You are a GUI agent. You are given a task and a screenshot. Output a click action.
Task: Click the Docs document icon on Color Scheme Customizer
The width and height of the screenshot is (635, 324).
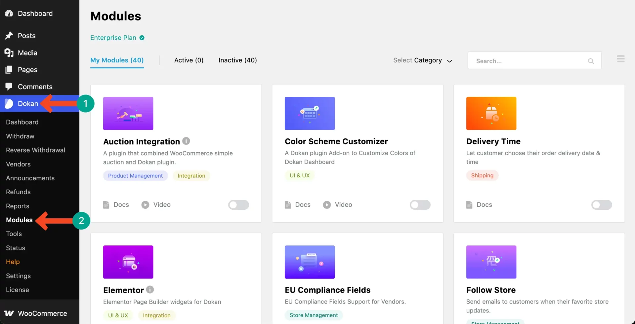288,205
